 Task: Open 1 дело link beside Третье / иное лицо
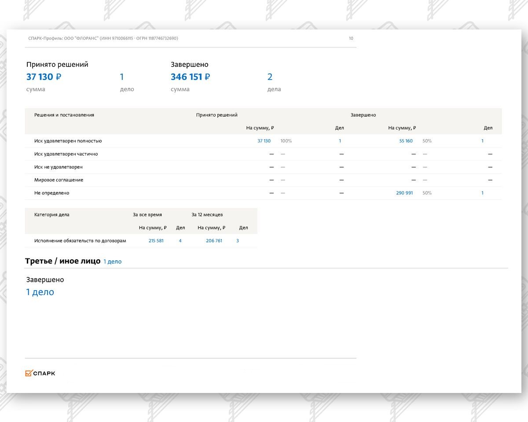112,262
